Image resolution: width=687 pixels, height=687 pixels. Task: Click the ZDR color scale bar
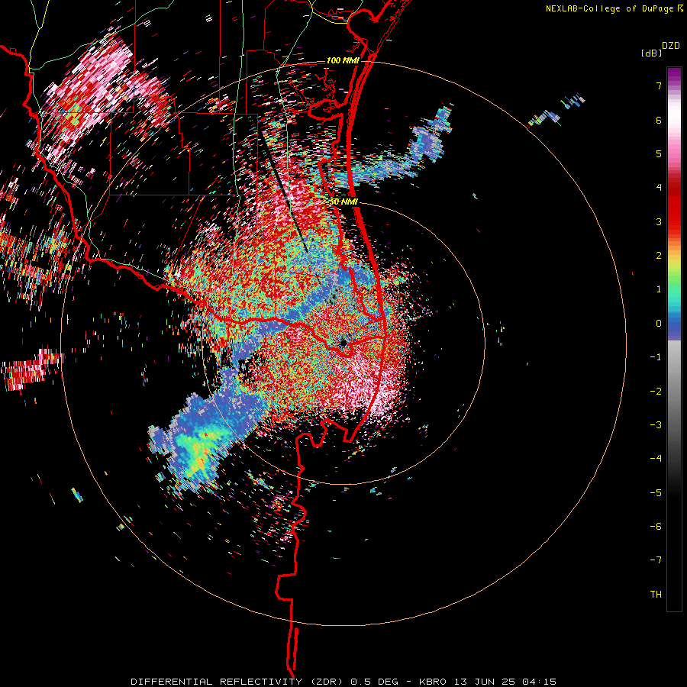[674, 339]
